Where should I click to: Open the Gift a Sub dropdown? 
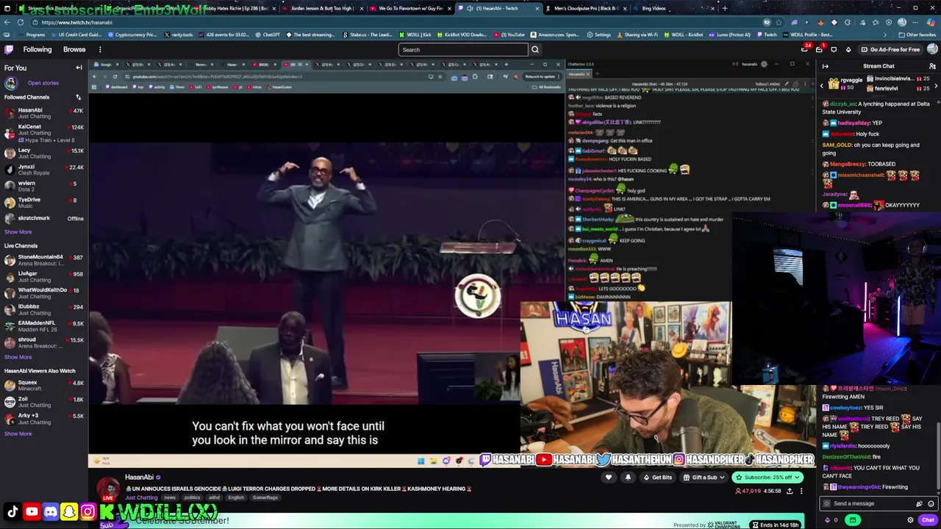704,478
